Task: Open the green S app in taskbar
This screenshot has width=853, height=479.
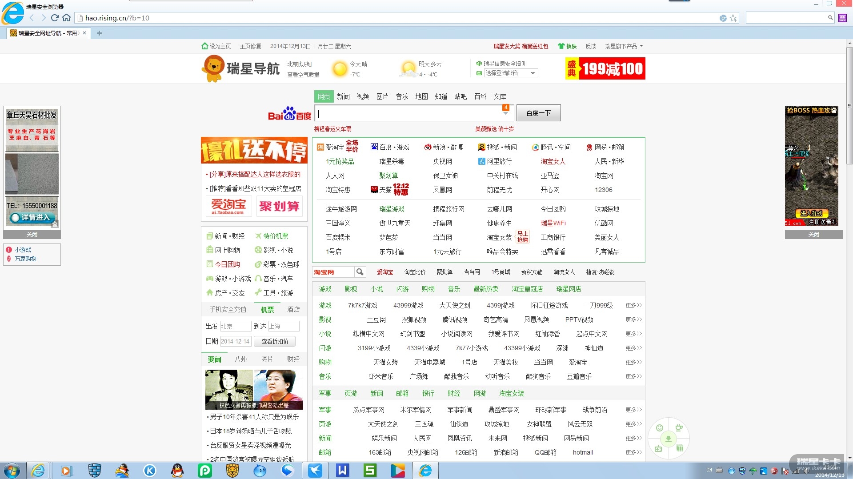Action: tap(370, 470)
